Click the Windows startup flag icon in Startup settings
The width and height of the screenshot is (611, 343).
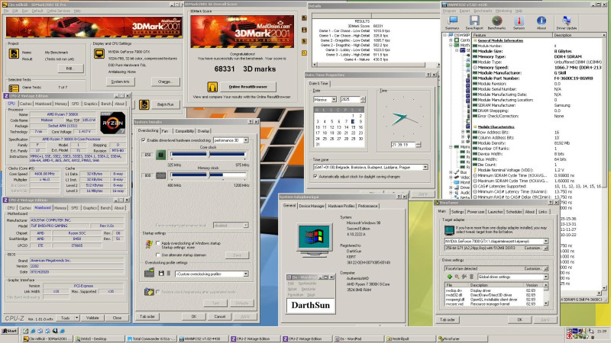(x=148, y=244)
